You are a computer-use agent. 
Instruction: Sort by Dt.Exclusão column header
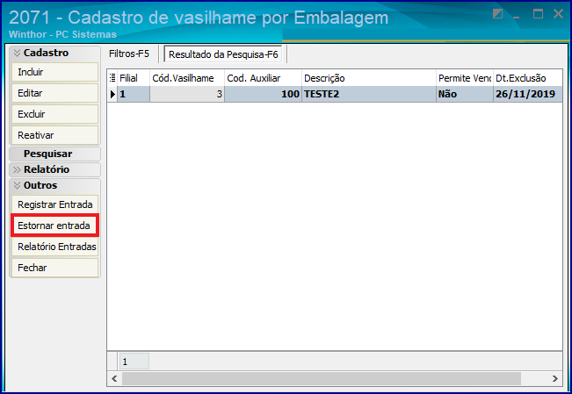click(x=528, y=78)
